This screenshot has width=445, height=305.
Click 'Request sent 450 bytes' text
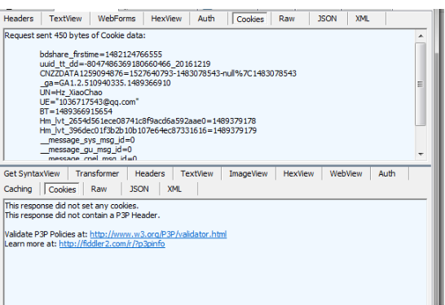click(x=75, y=36)
